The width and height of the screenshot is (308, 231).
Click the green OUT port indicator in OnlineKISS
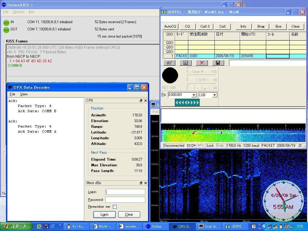(x=6, y=30)
